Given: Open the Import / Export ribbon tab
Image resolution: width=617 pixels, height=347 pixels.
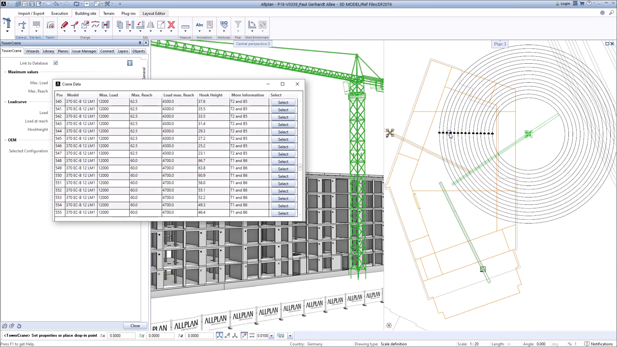Looking at the screenshot, I should tap(31, 13).
